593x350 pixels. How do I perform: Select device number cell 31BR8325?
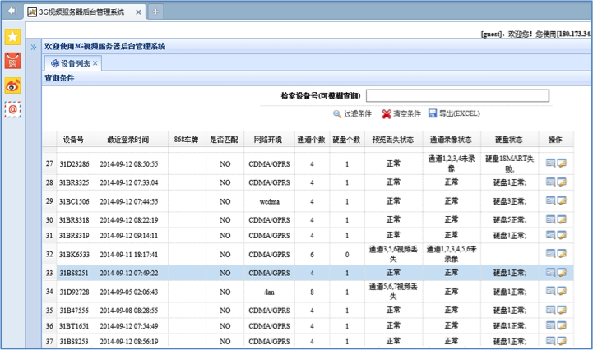pyautogui.click(x=74, y=182)
